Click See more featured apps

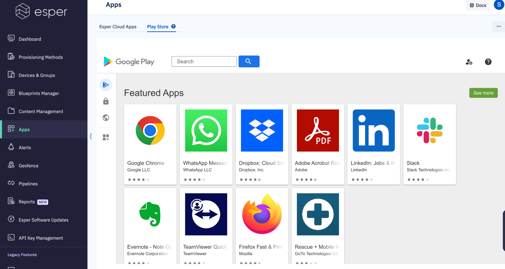pos(483,93)
